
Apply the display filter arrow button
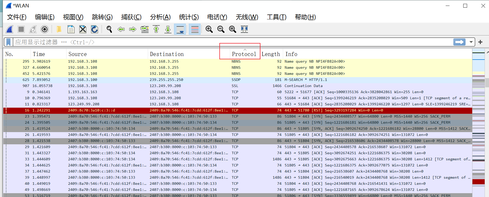coord(459,42)
